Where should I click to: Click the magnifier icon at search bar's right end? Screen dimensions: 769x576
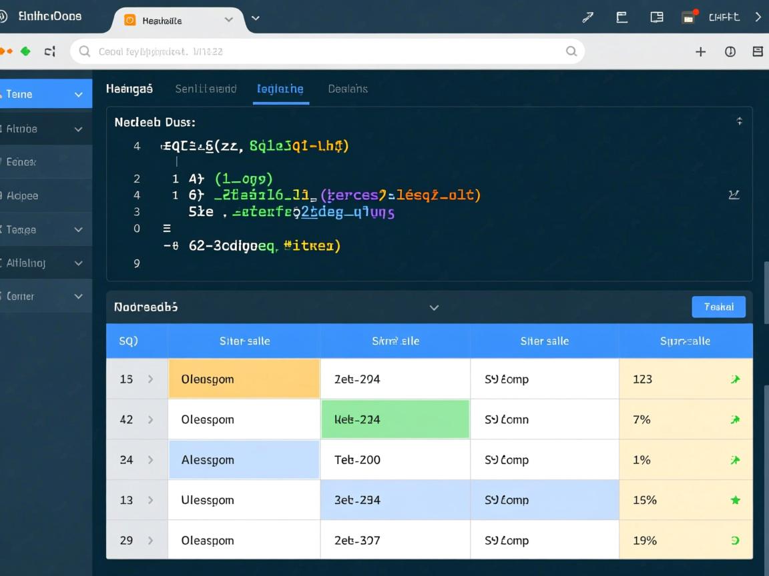(571, 51)
